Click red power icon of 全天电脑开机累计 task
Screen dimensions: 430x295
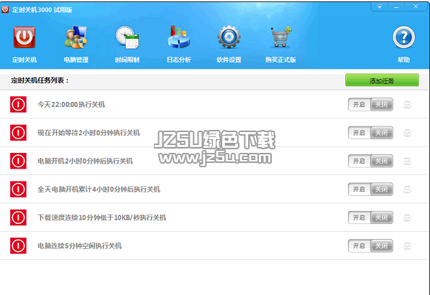coord(19,189)
